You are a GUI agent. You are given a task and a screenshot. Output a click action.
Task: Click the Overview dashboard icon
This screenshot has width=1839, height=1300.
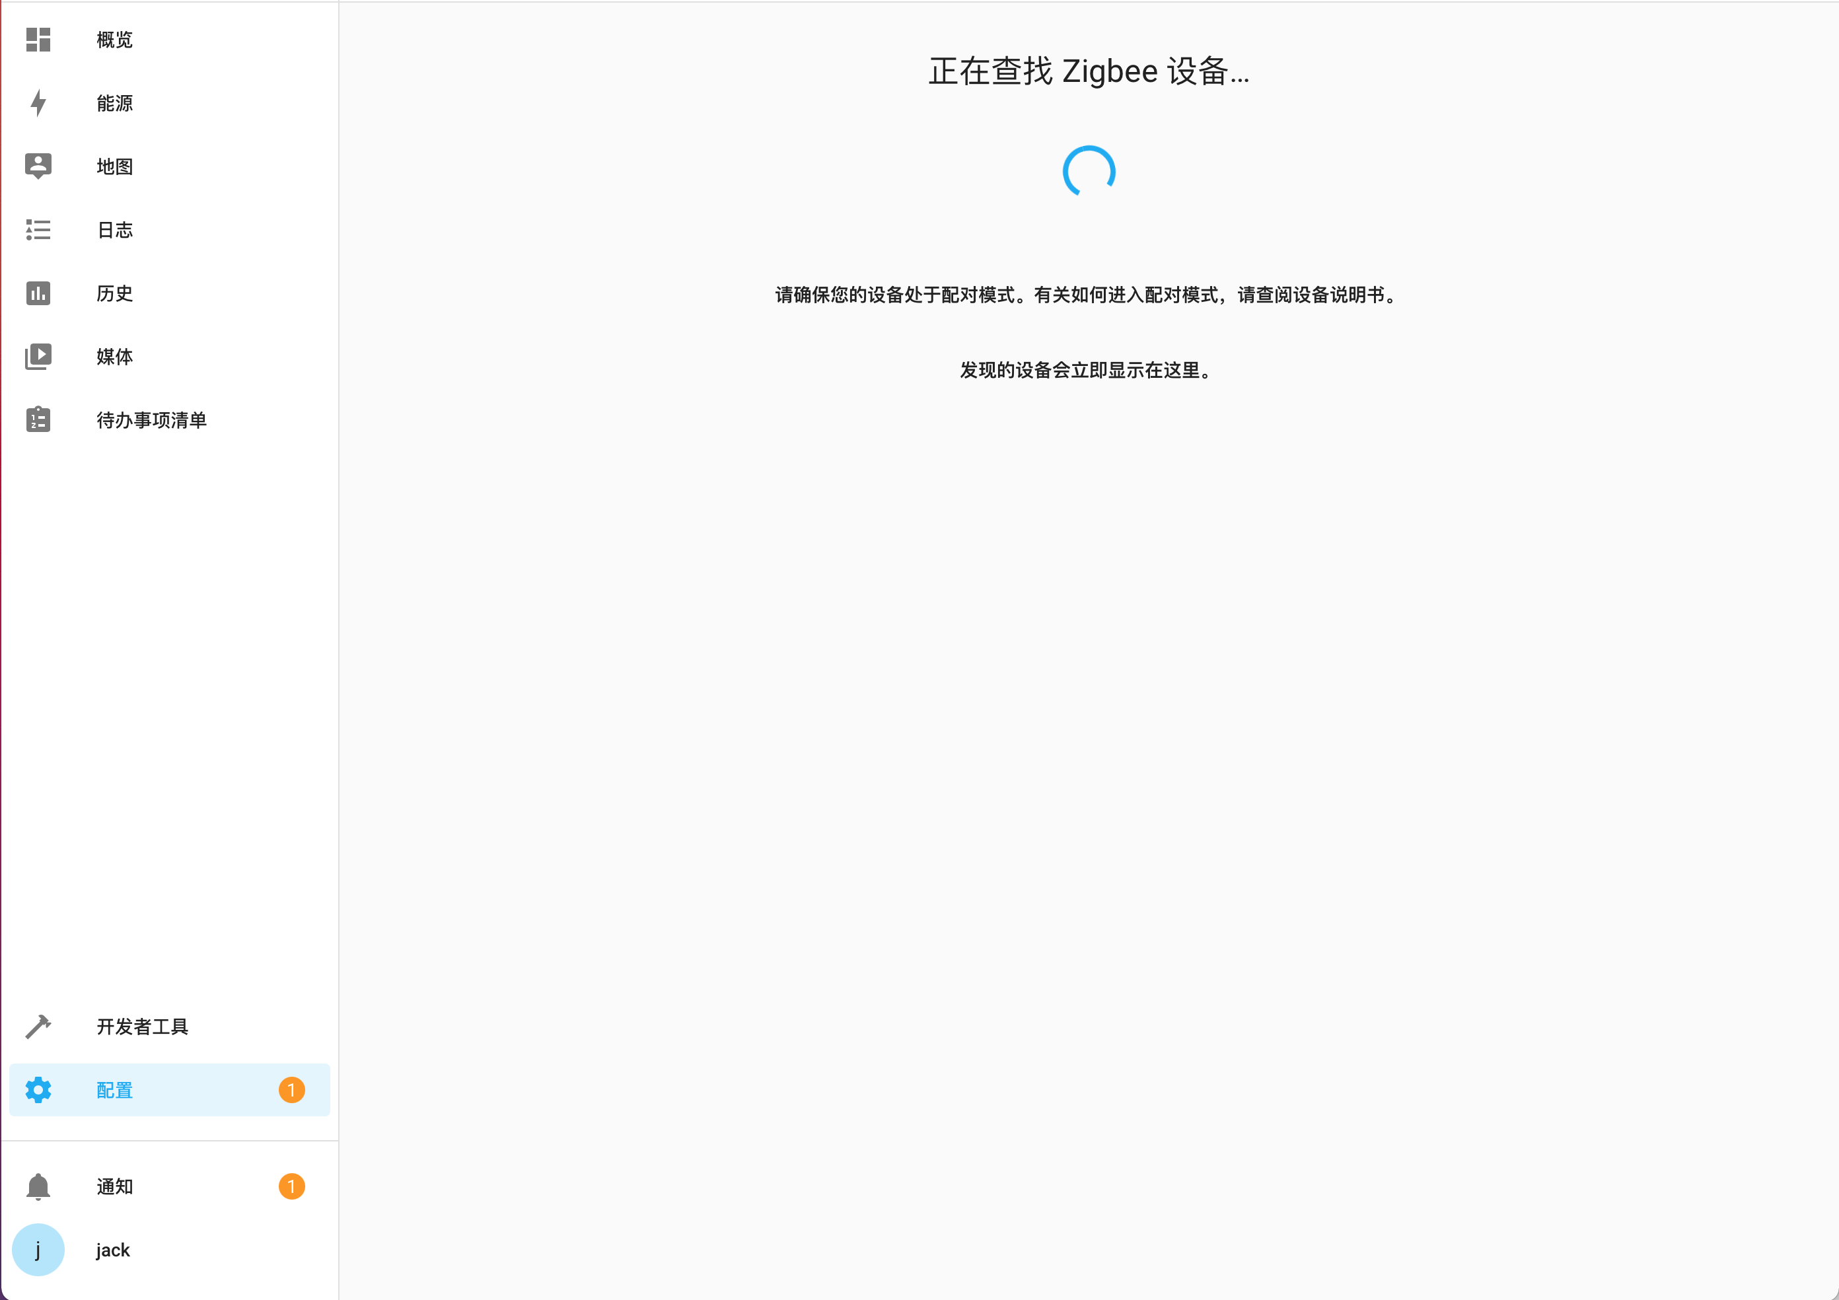(38, 39)
